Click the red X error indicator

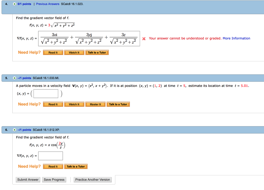pyautogui.click(x=144, y=38)
